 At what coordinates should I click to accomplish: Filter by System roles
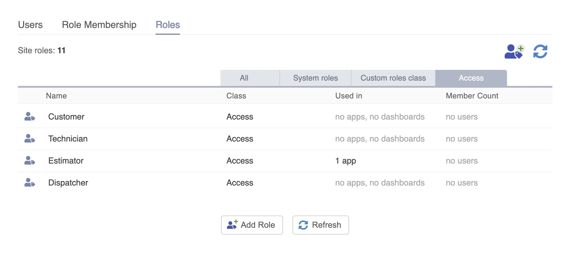point(315,78)
